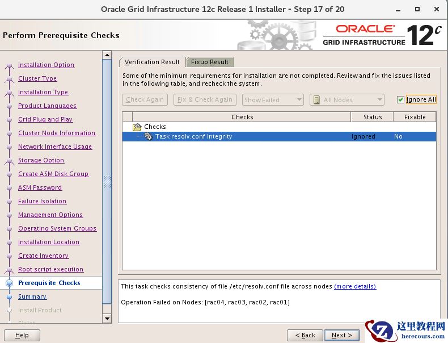Click the Checks column header
The image size is (448, 343).
pyautogui.click(x=242, y=117)
